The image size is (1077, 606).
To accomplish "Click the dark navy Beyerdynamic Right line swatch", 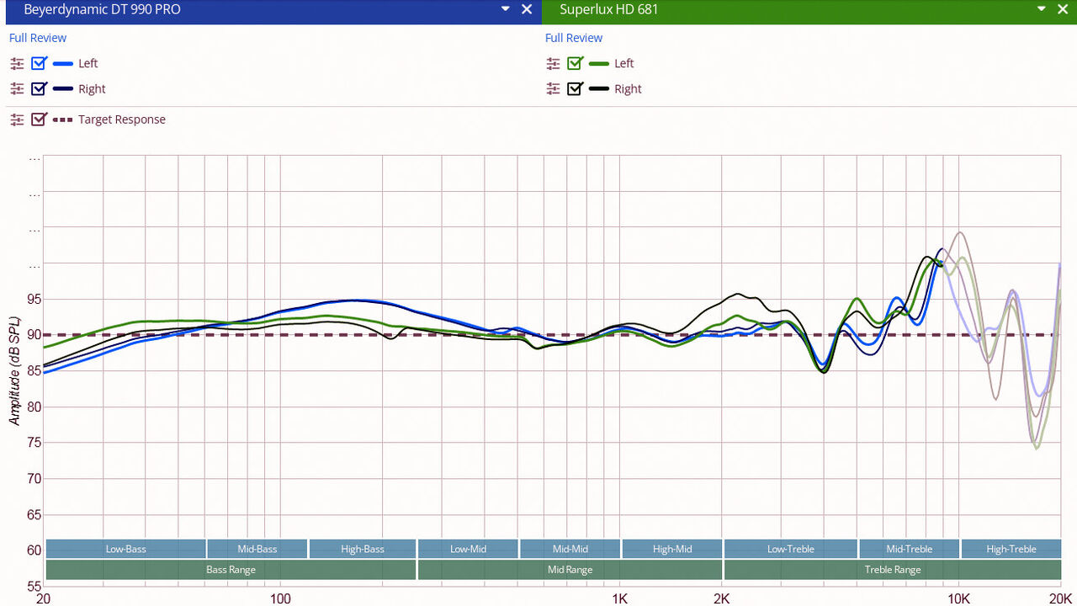I will 63,88.
